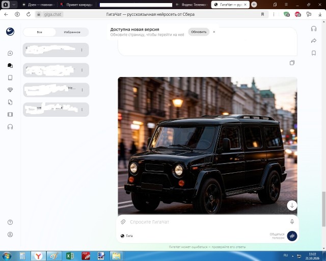
Task: Click the RU language indicator in tray
Action: pos(286,255)
